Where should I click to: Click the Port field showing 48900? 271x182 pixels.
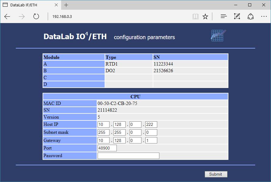(107, 148)
